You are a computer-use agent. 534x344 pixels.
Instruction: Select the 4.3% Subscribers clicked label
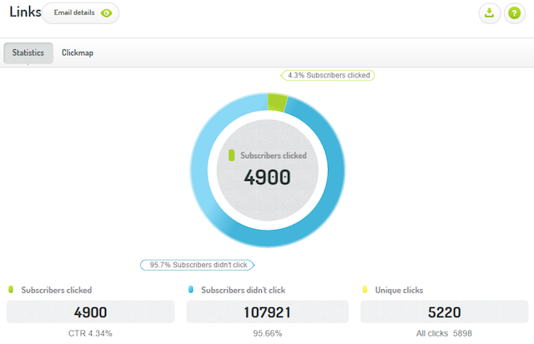(328, 75)
